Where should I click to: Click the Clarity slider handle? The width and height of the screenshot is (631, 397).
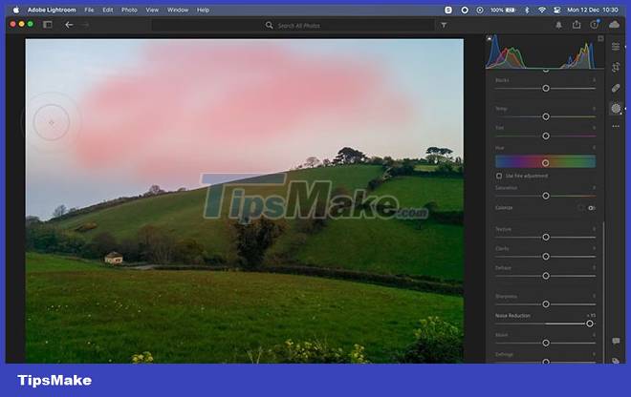coord(546,257)
